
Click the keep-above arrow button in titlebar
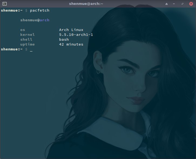167,4
